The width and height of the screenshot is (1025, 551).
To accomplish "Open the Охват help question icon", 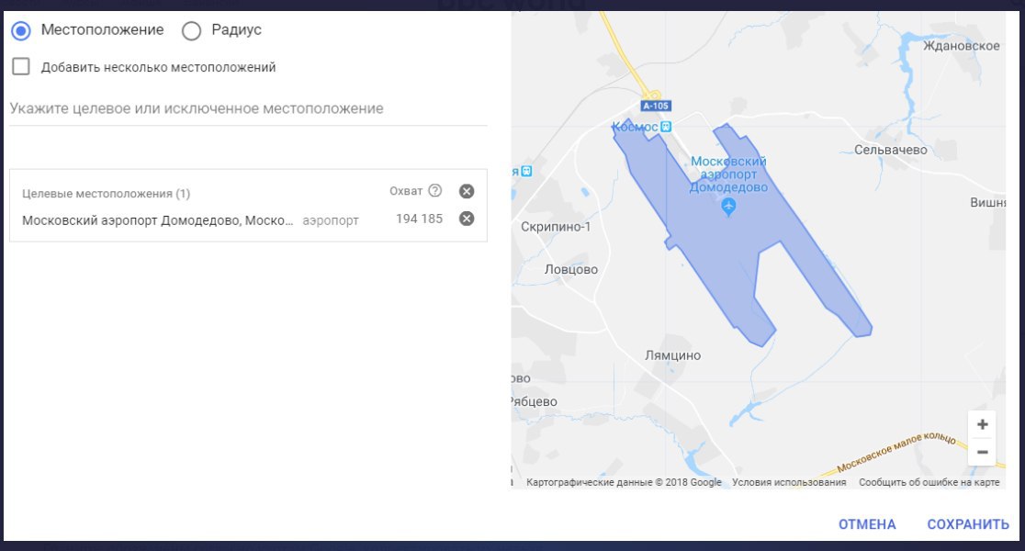I will tap(435, 191).
